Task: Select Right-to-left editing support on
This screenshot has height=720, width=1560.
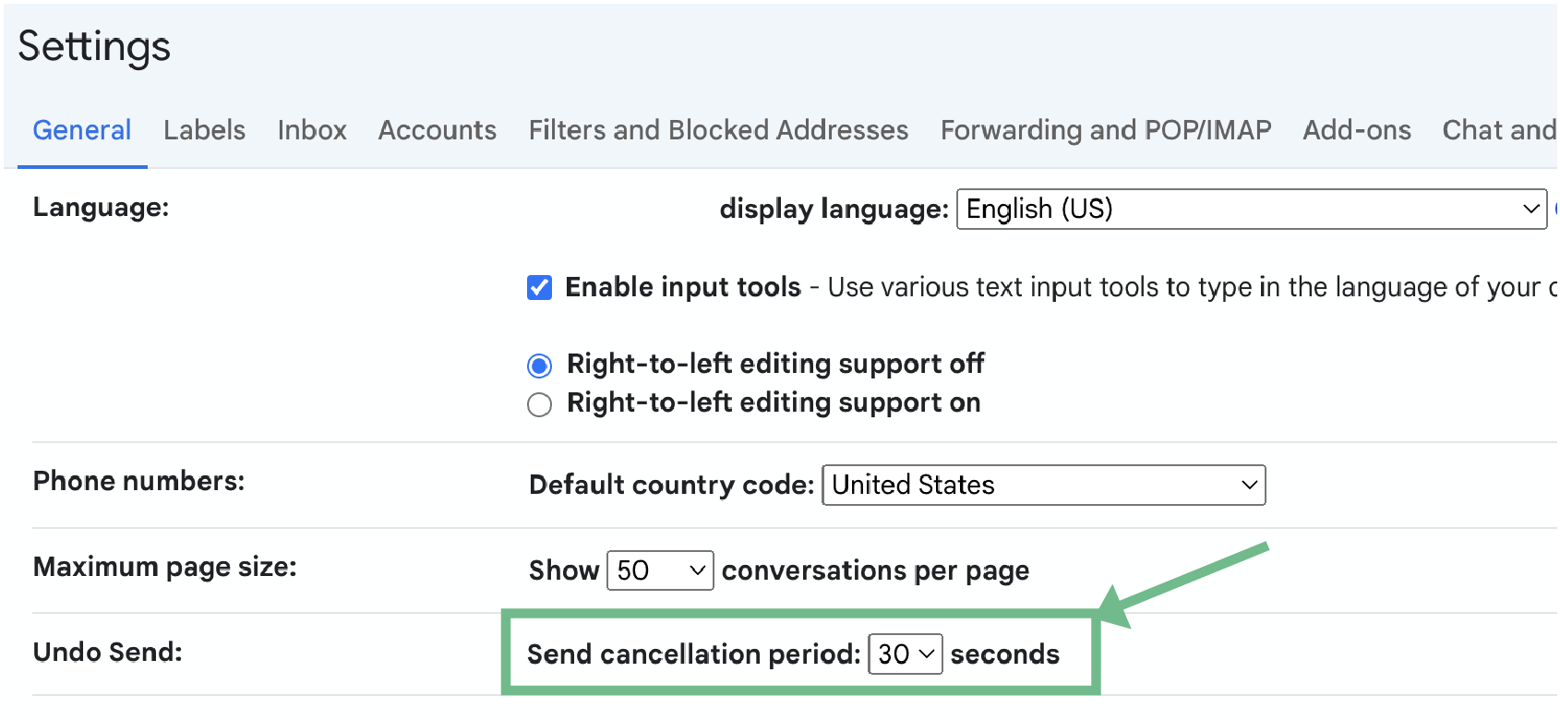Action: point(540,405)
